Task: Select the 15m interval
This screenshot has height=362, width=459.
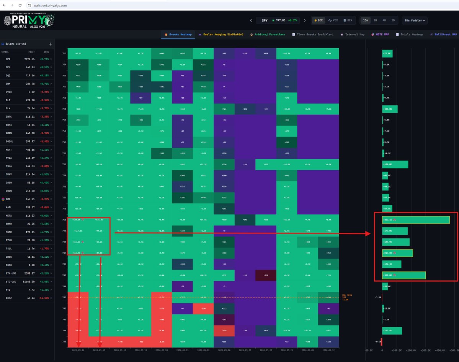Action: [x=366, y=21]
